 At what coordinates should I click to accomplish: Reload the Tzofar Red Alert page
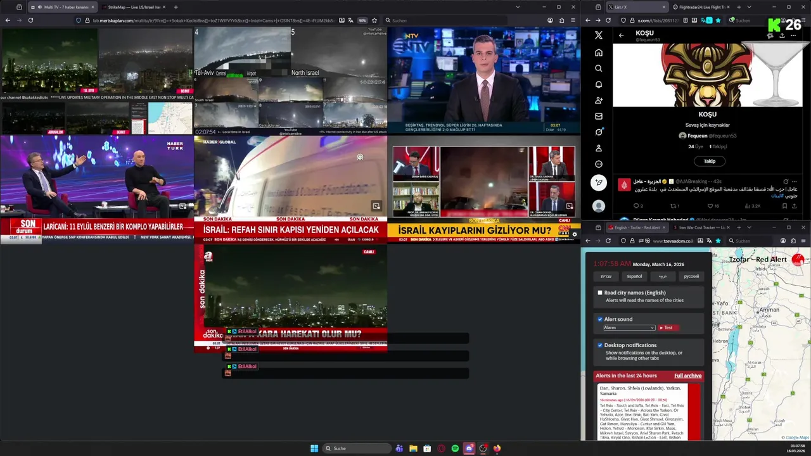(608, 241)
